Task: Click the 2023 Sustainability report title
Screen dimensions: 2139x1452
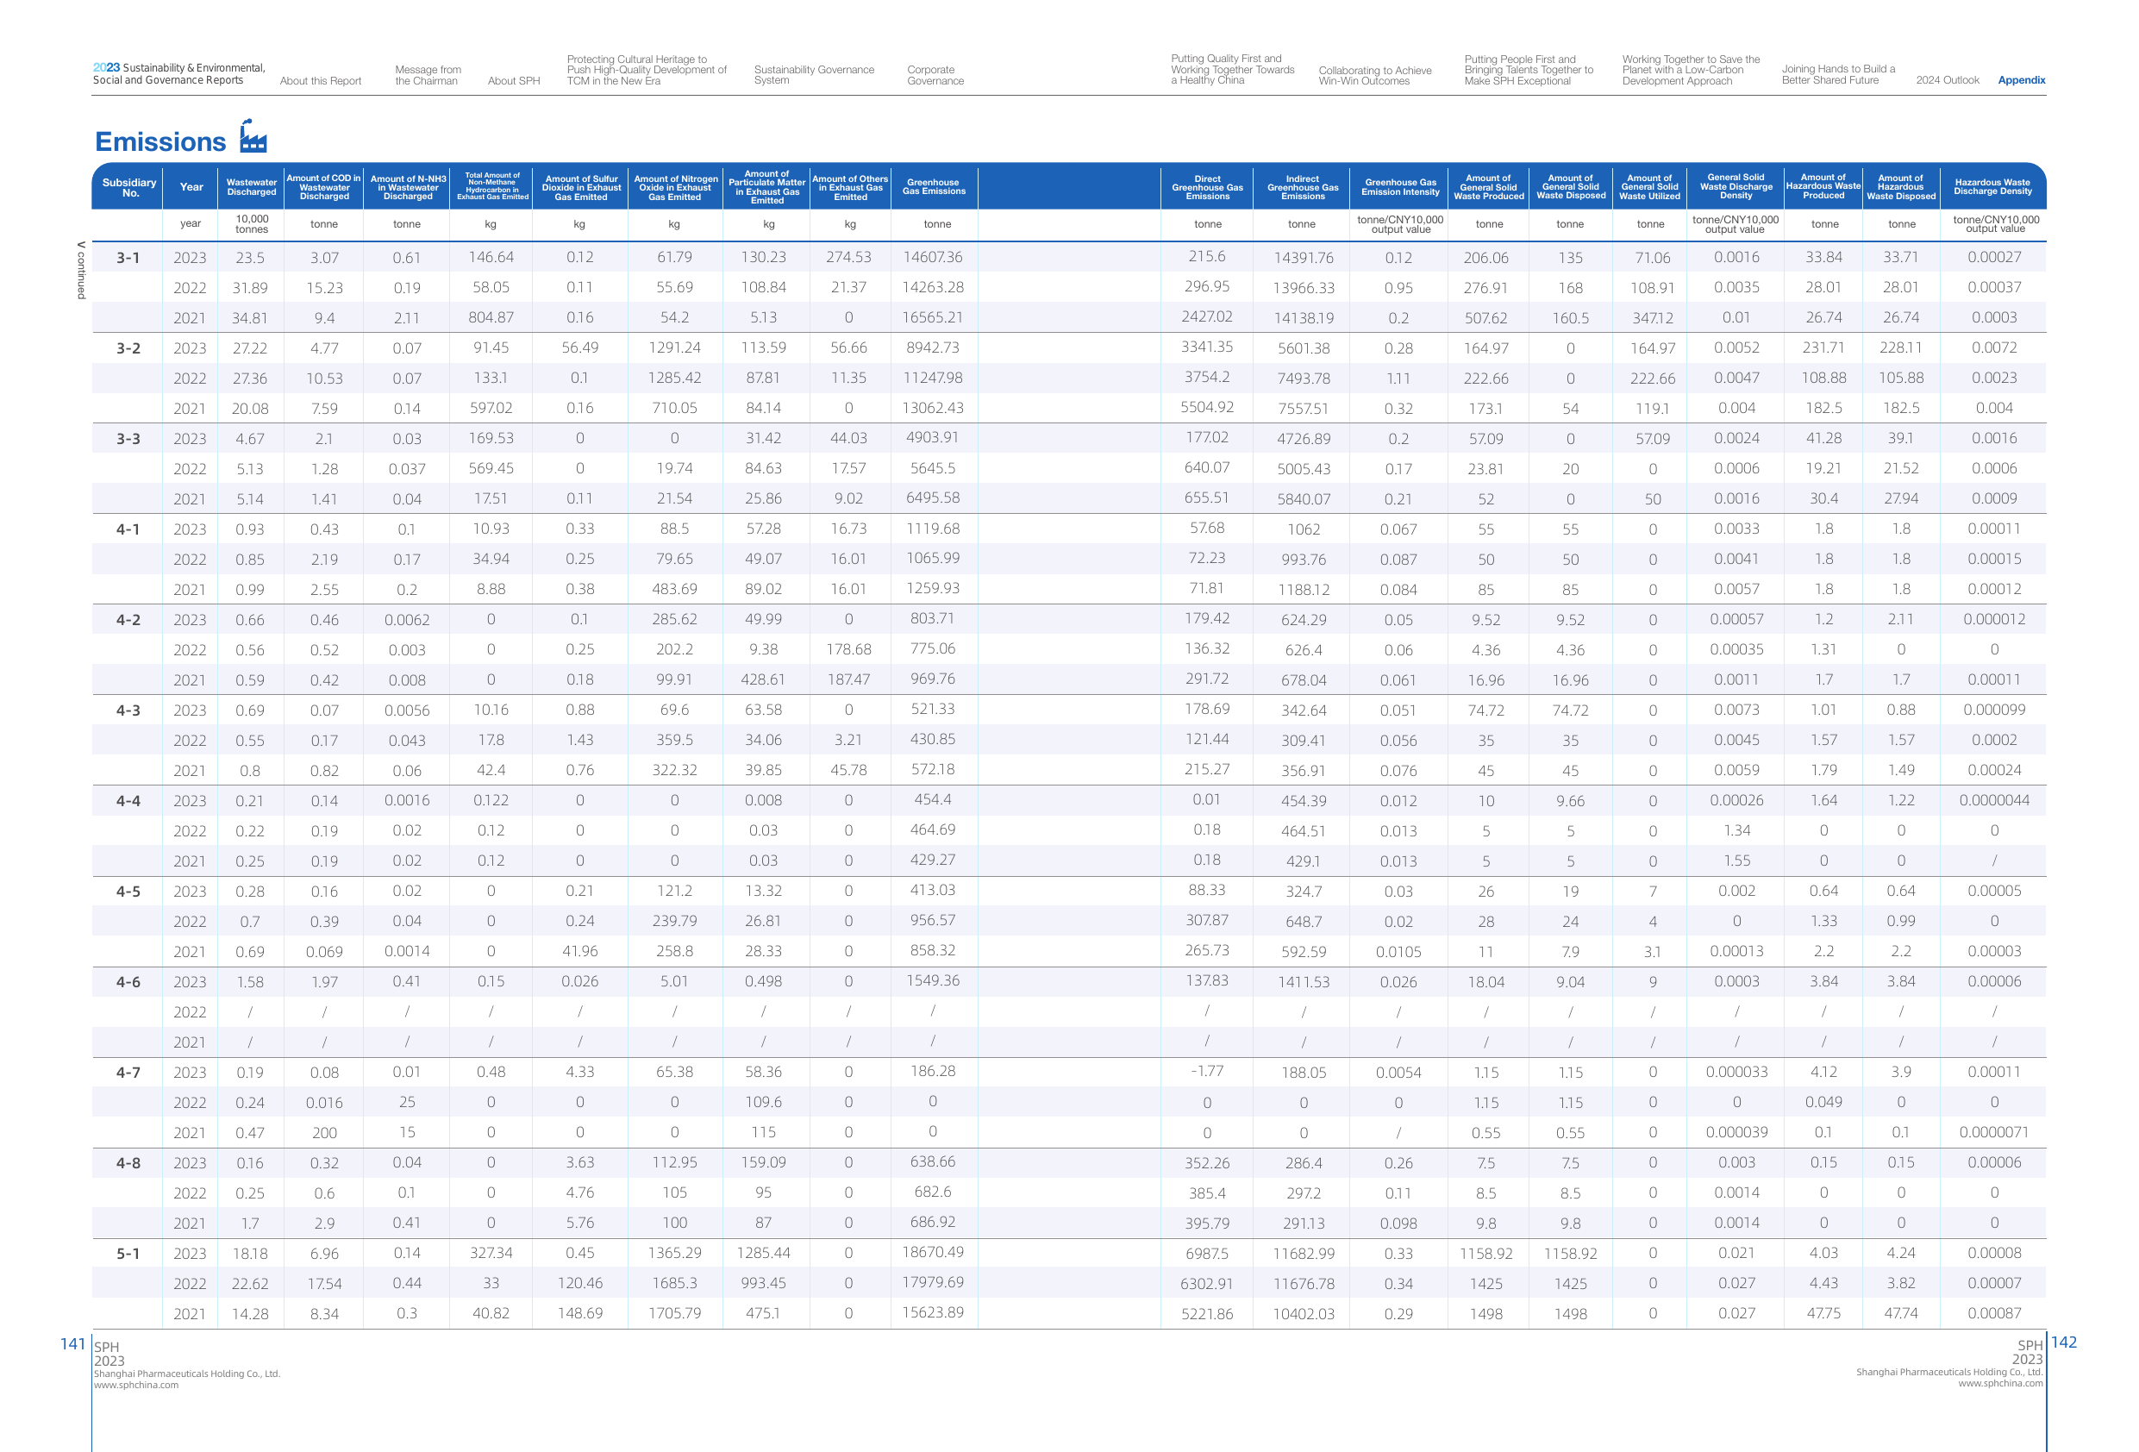Action: [x=178, y=73]
